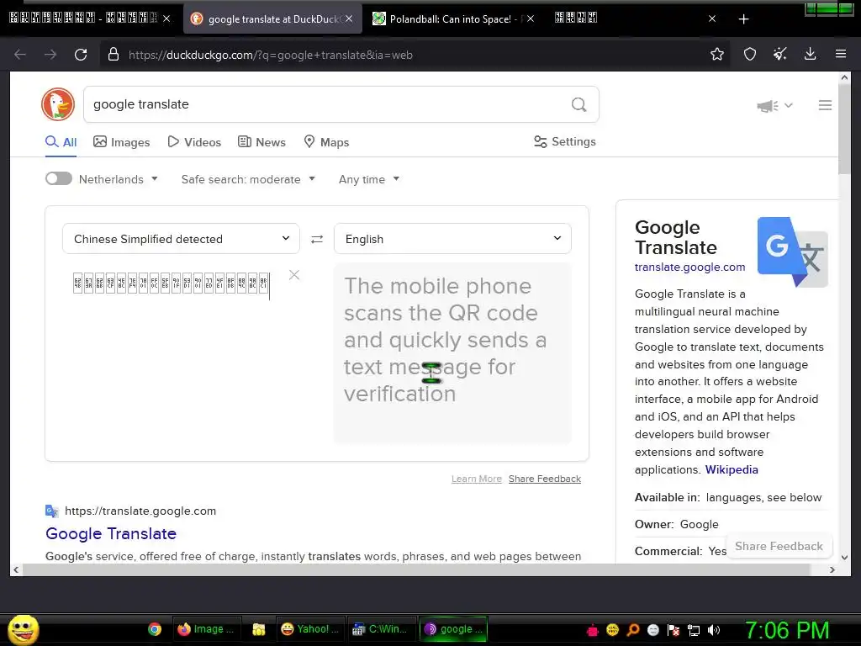Open the Wikipedia link in sidebar
This screenshot has height=646, width=861.
pyautogui.click(x=732, y=469)
